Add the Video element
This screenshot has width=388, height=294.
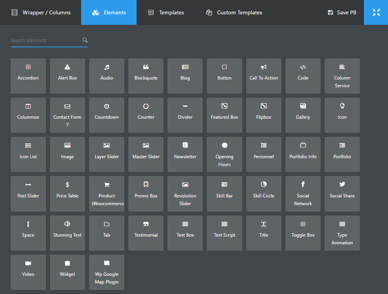[28, 272]
